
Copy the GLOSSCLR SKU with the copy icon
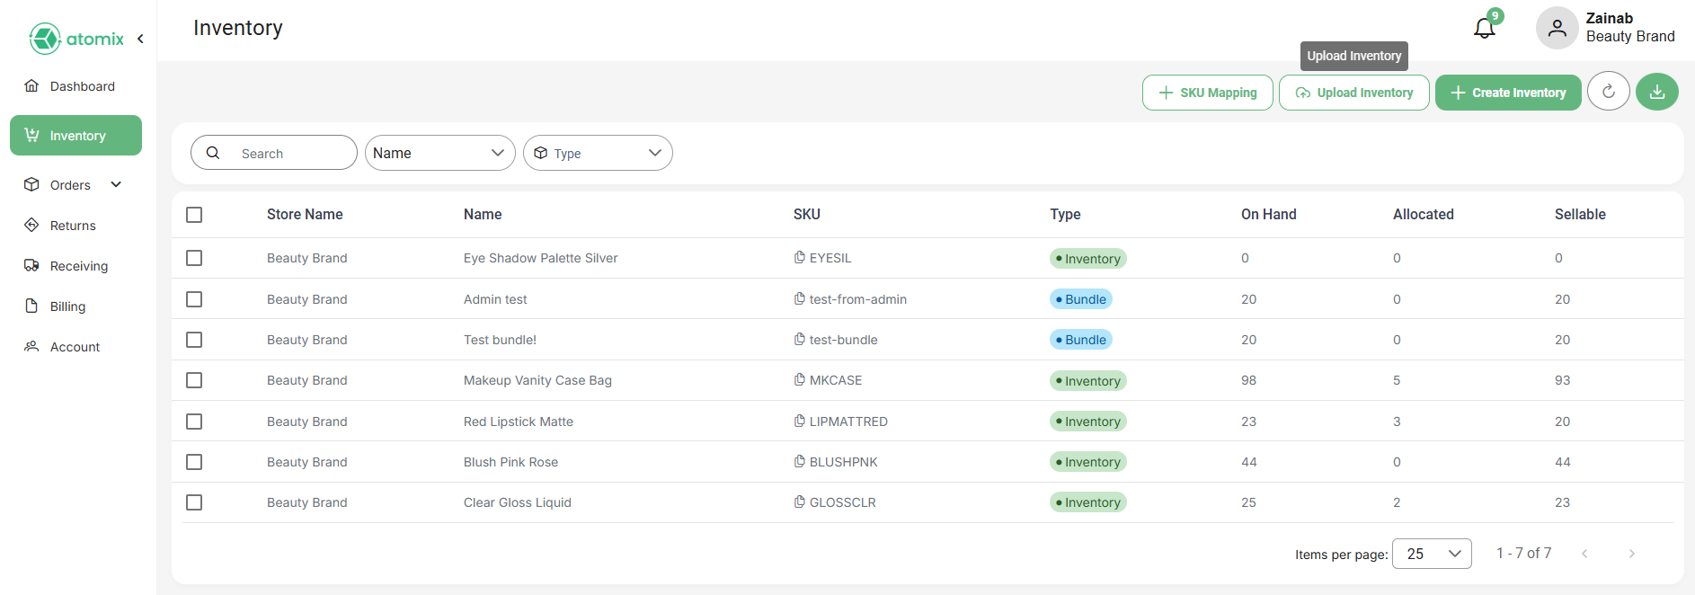799,502
